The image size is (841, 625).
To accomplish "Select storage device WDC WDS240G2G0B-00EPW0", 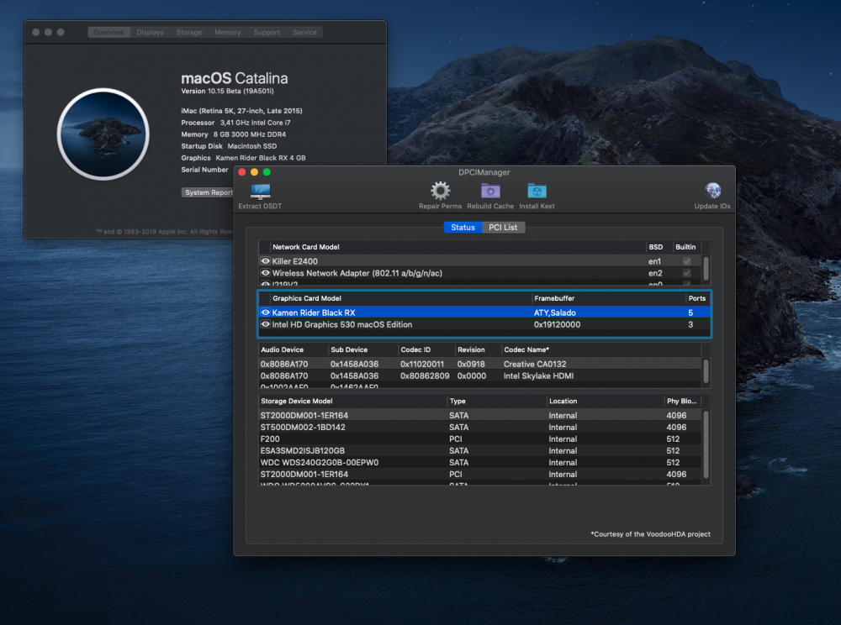I will (480, 463).
